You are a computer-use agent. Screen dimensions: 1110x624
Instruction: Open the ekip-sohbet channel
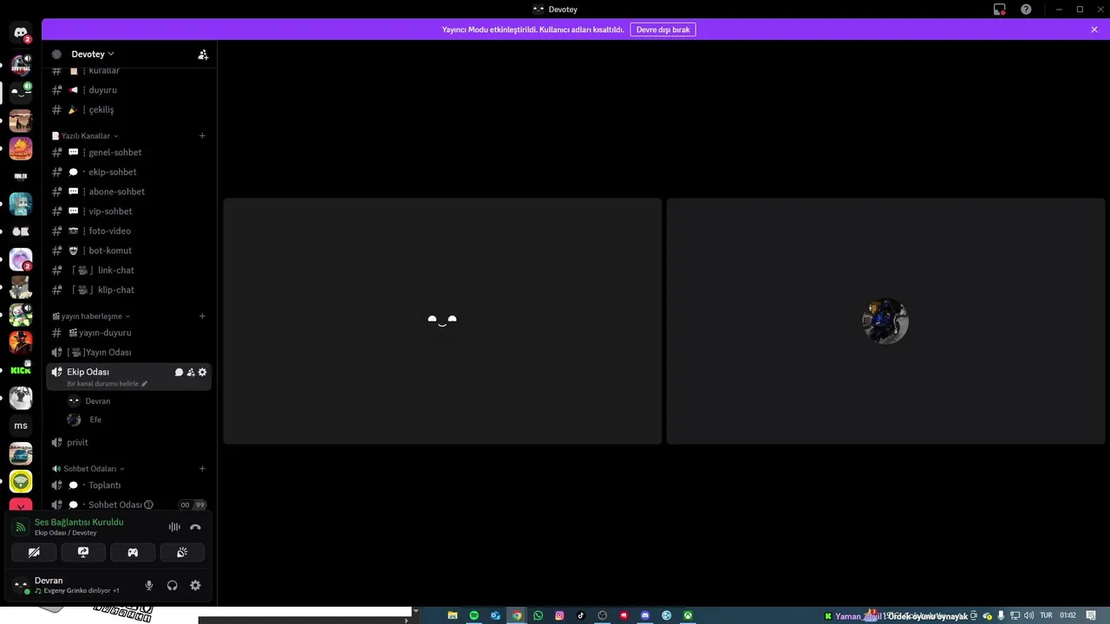coord(128,172)
